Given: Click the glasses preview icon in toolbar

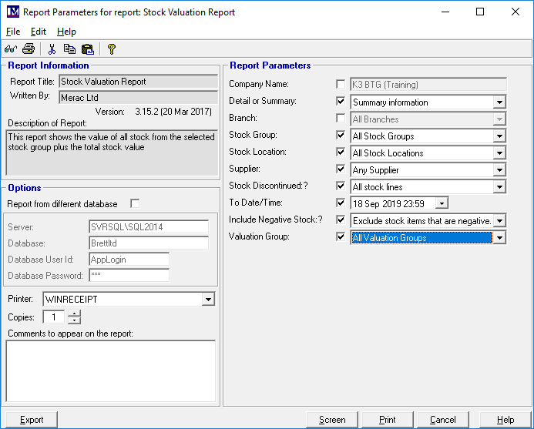Looking at the screenshot, I should tap(11, 49).
